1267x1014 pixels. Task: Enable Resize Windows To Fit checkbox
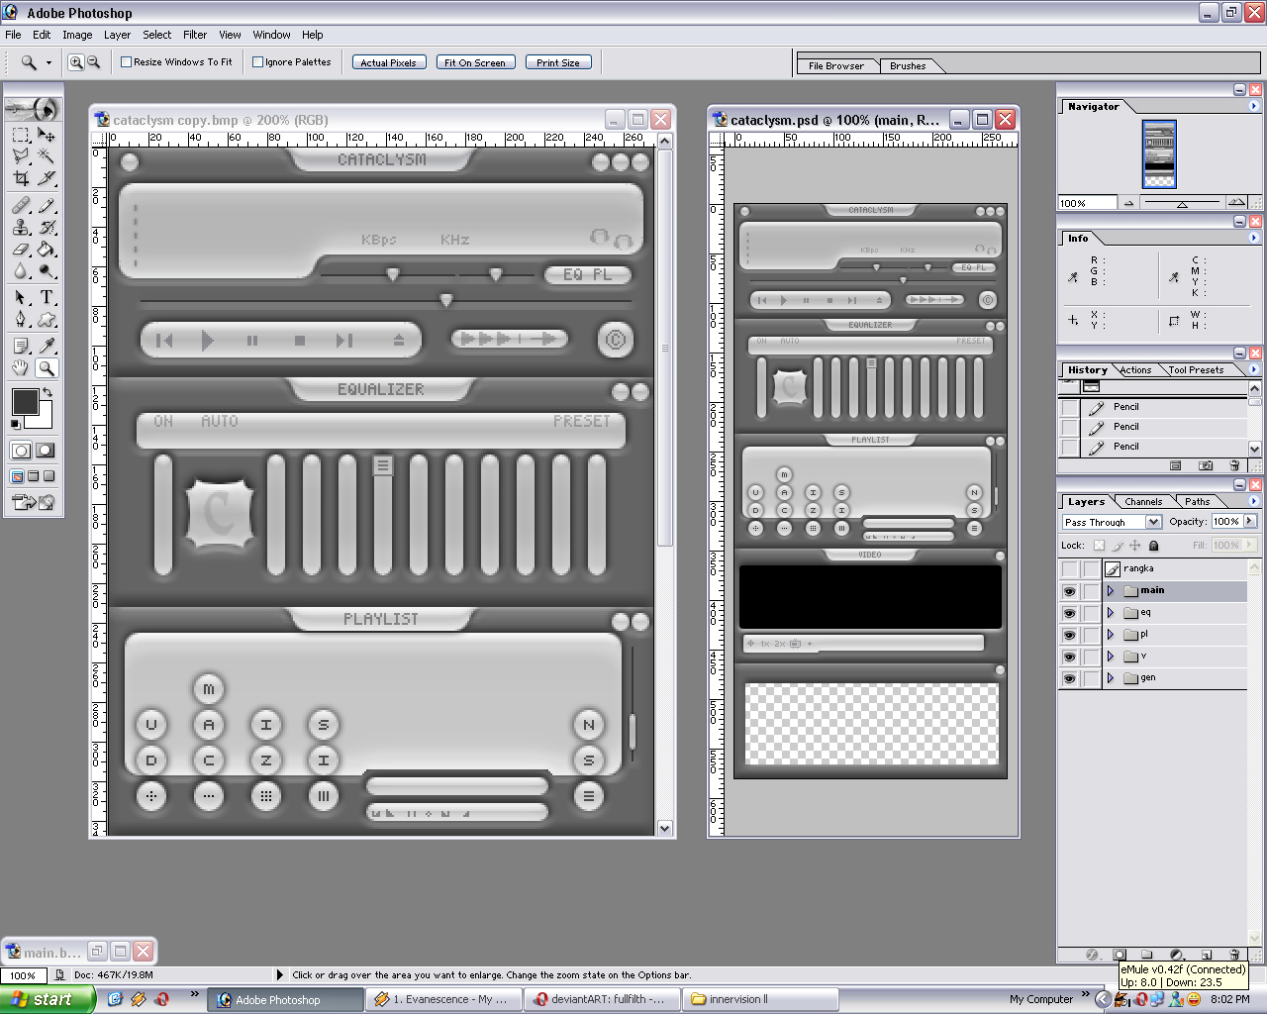pyautogui.click(x=126, y=61)
